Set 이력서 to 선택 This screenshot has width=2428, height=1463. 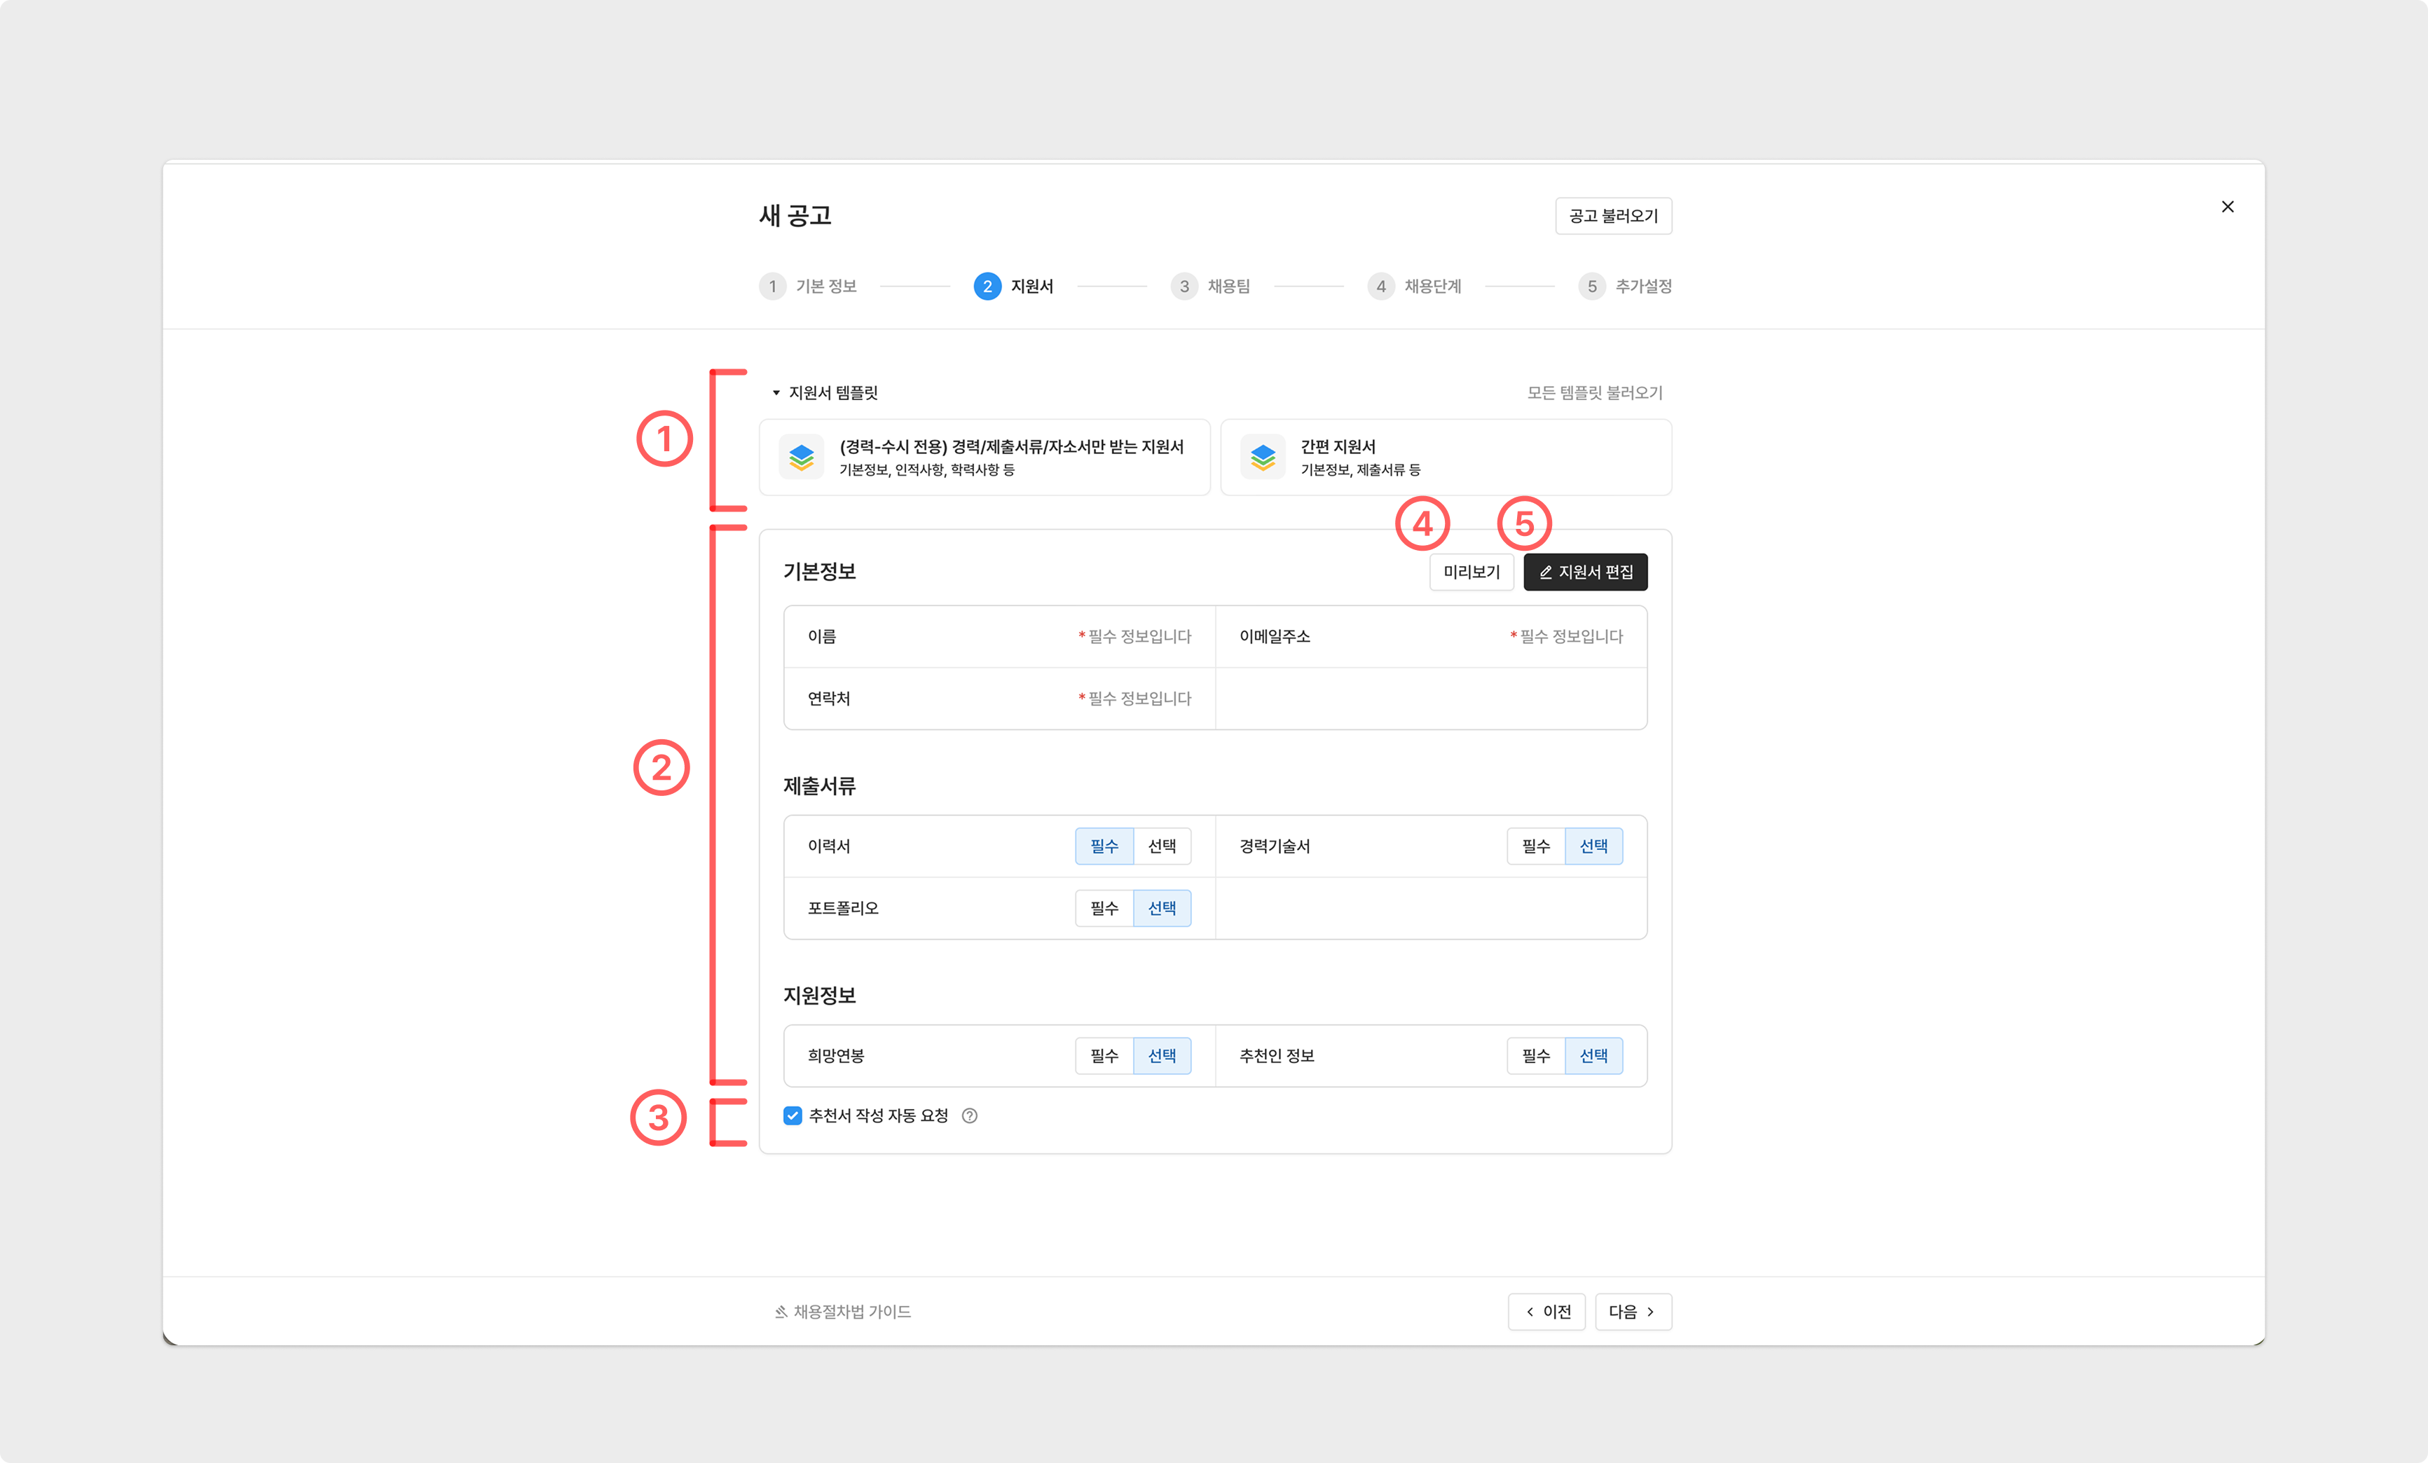[x=1162, y=846]
